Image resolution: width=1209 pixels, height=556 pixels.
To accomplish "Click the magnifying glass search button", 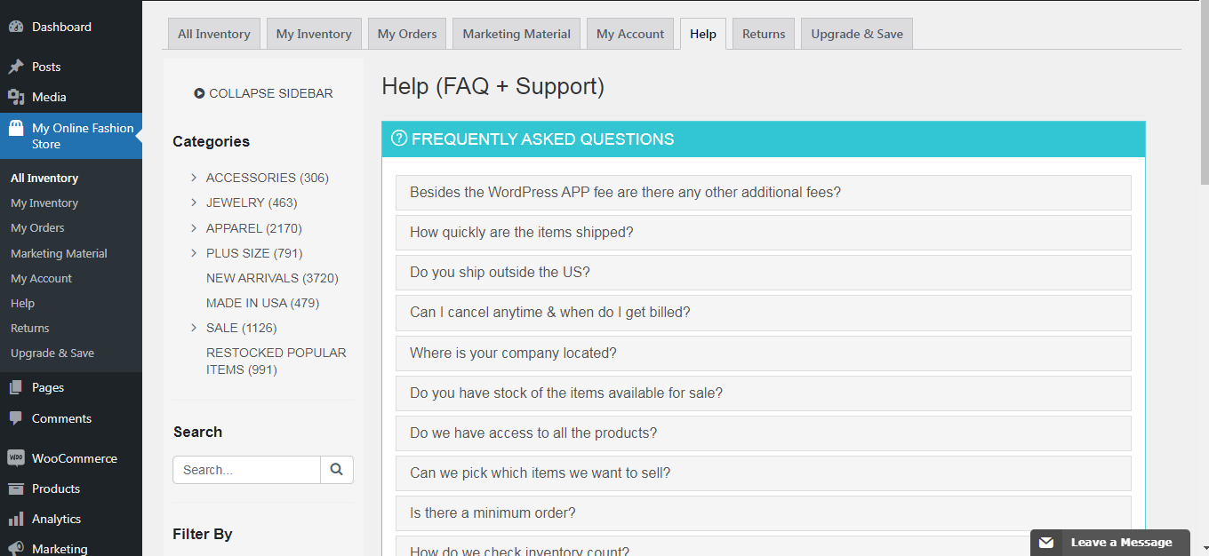I will pyautogui.click(x=337, y=470).
